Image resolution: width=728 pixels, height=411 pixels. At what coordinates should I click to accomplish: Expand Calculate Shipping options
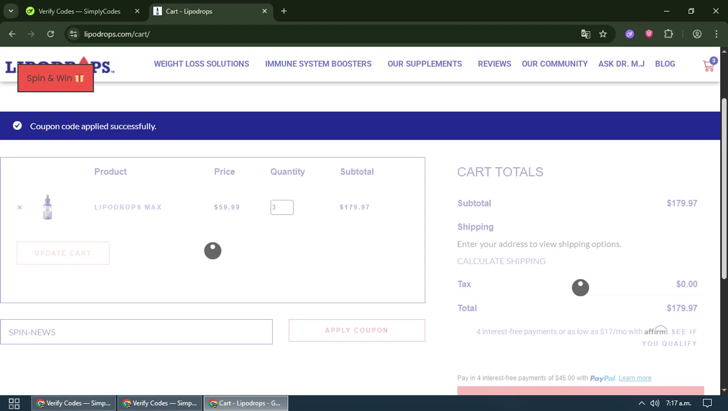(x=501, y=261)
